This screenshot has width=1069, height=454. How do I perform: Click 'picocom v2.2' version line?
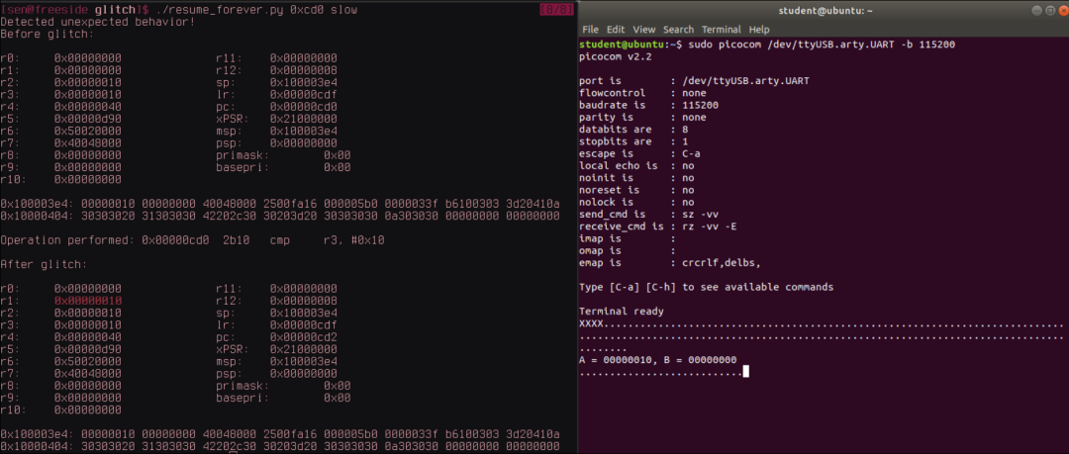point(615,56)
